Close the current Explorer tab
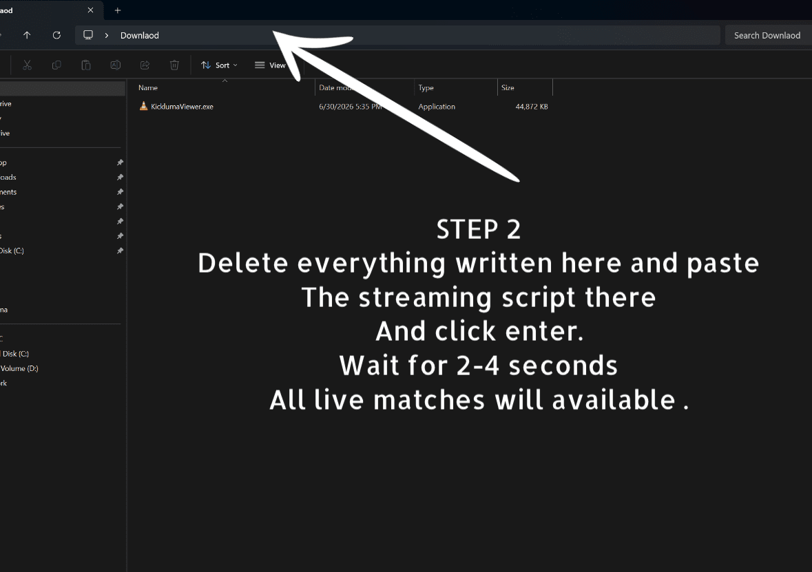Screen dimensions: 812x572 pyautogui.click(x=91, y=10)
